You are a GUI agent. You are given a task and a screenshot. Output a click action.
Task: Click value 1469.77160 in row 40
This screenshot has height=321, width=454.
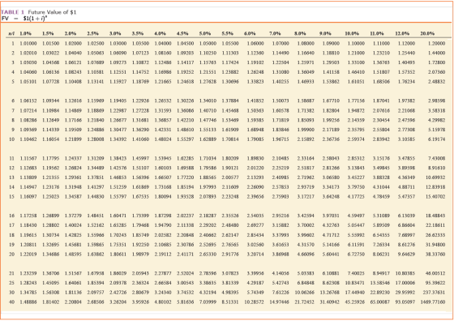433,302
